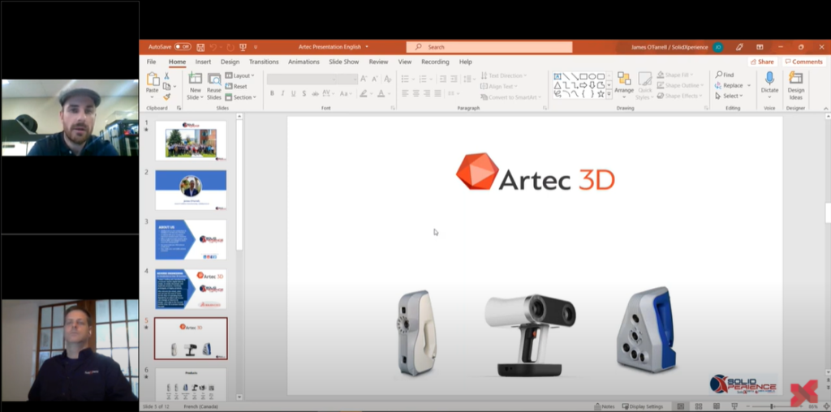This screenshot has height=412, width=831.
Task: Click the Center alignment toggle
Action: pyautogui.click(x=416, y=94)
